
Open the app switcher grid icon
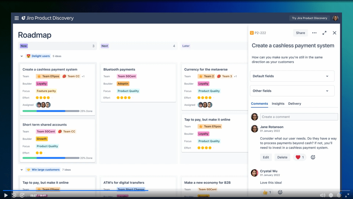pos(17,18)
